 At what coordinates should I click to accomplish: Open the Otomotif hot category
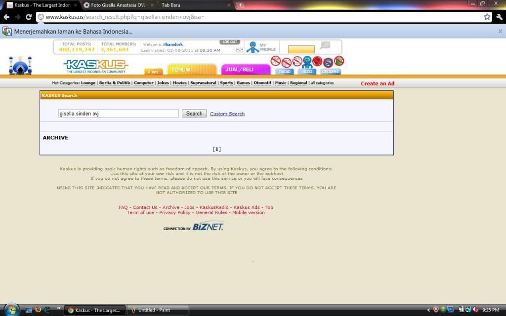262,83
